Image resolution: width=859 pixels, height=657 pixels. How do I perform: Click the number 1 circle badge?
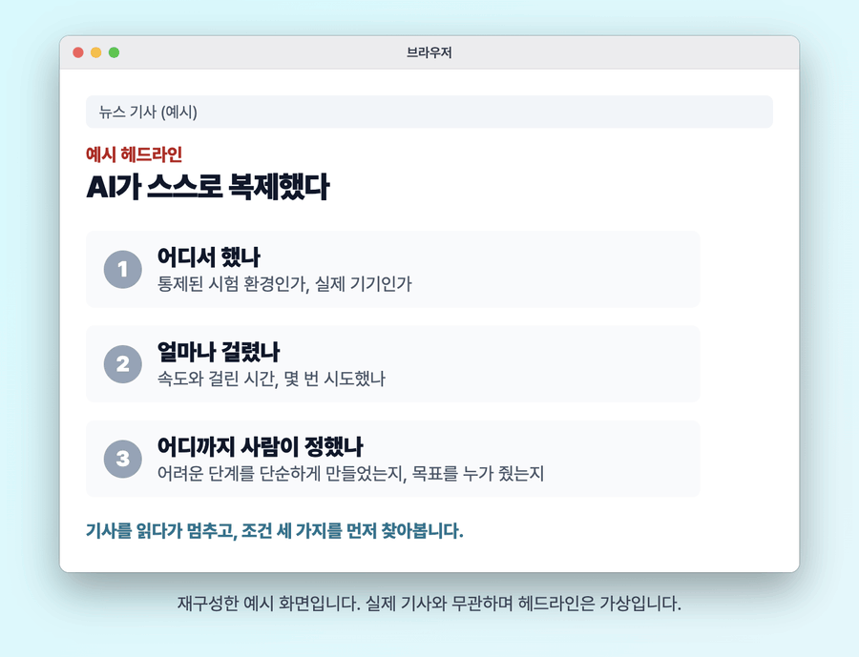pos(123,269)
